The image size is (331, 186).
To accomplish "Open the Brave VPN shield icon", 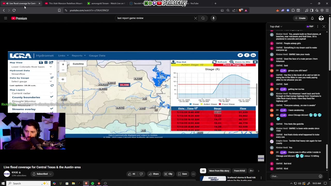I will point(322,10).
